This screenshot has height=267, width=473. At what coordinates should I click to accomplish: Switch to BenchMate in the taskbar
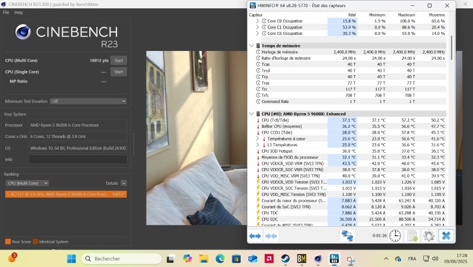302,259
